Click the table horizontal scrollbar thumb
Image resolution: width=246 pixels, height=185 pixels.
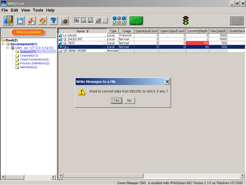tap(103, 175)
